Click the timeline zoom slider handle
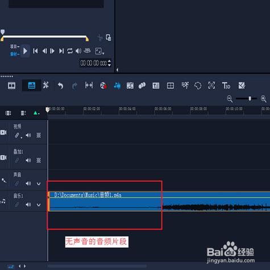The image size is (270, 270). tap(250, 98)
